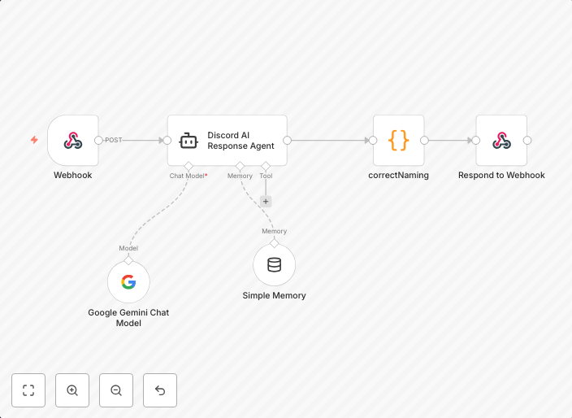Click the Respond to Webhook node icon
572x418 pixels.
[501, 141]
